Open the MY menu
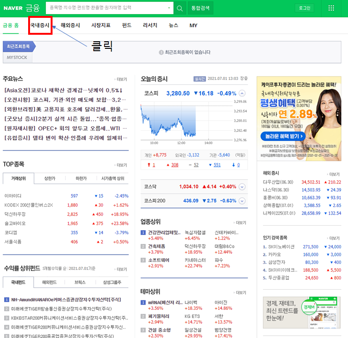The width and height of the screenshot is (348, 338). tap(193, 25)
